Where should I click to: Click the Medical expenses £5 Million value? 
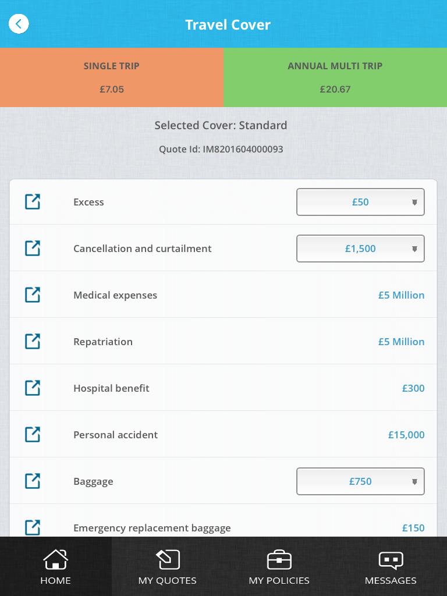pos(401,295)
